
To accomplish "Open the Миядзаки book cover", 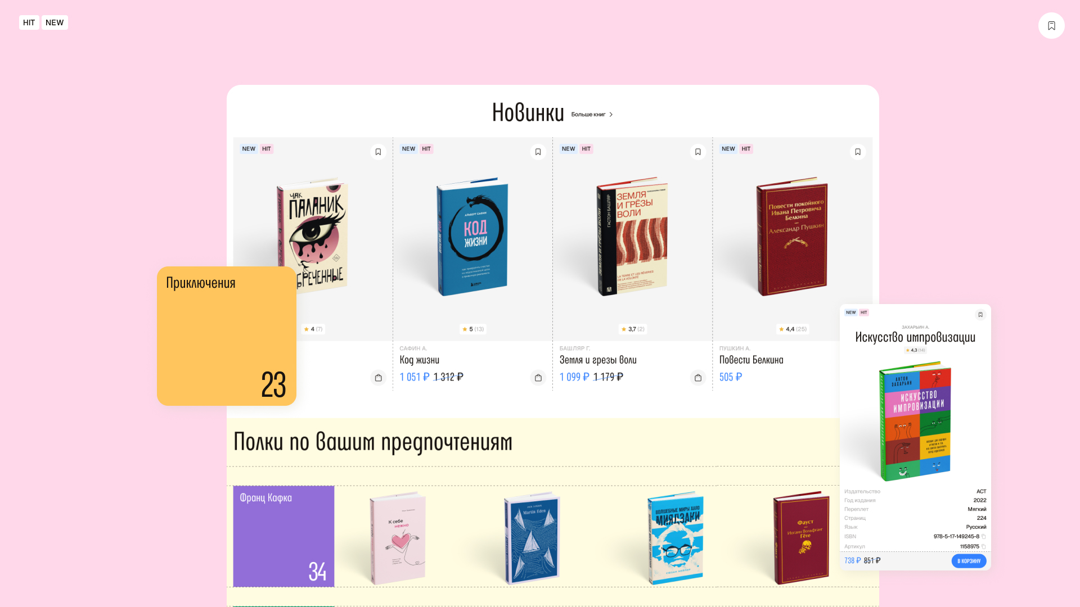I will pyautogui.click(x=675, y=538).
